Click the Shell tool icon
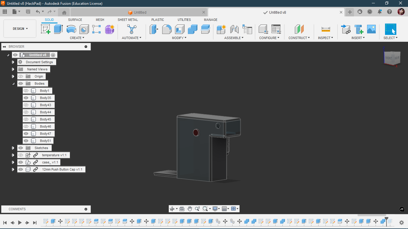 pyautogui.click(x=180, y=29)
